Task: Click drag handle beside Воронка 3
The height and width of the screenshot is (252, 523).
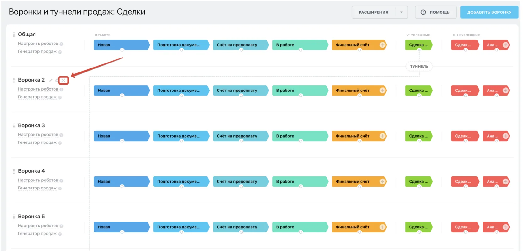Action: pyautogui.click(x=14, y=126)
